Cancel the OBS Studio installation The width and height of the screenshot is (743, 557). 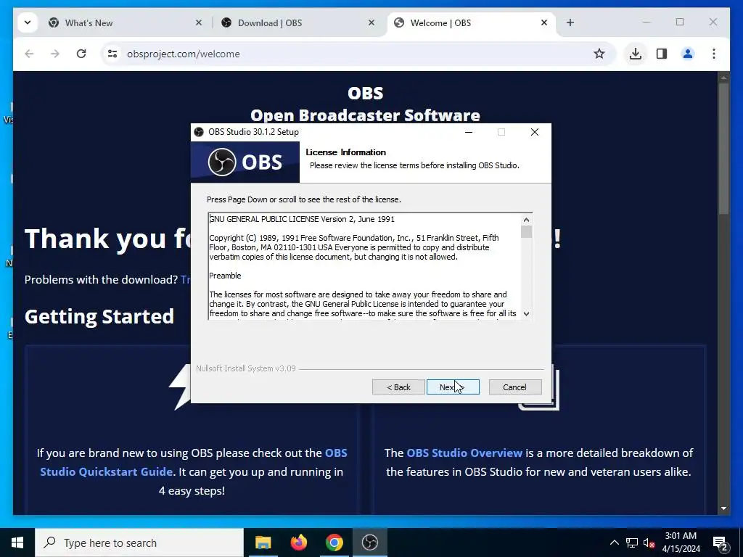click(515, 387)
